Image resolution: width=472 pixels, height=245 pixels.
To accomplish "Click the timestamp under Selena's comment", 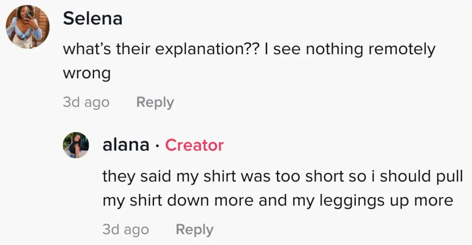I will [x=86, y=102].
